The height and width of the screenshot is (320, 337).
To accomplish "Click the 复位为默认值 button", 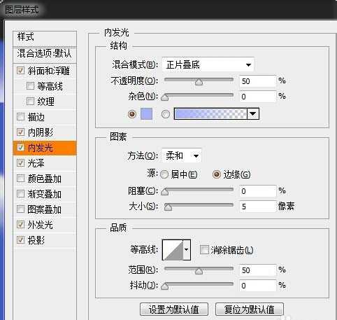I will click(250, 309).
